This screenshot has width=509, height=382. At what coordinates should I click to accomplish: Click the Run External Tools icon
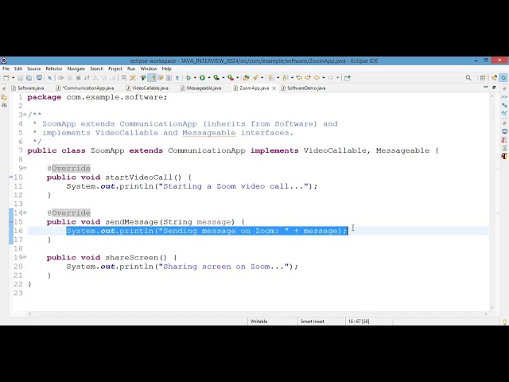pyautogui.click(x=231, y=78)
